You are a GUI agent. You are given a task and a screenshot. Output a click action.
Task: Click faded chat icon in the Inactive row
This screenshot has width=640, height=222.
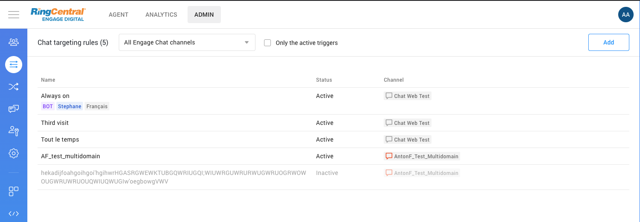point(389,173)
